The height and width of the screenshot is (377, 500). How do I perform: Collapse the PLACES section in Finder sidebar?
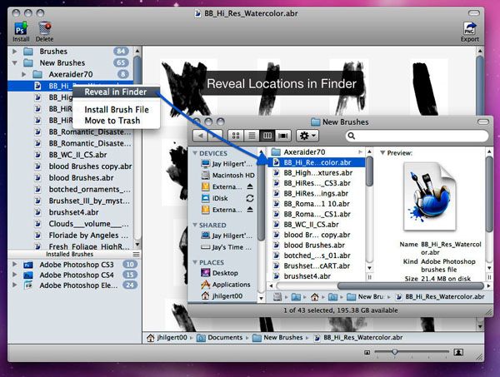(195, 262)
